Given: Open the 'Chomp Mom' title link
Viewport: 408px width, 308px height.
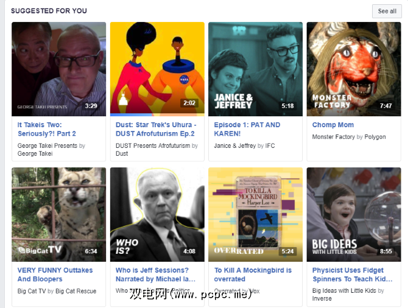Looking at the screenshot, I should point(333,125).
